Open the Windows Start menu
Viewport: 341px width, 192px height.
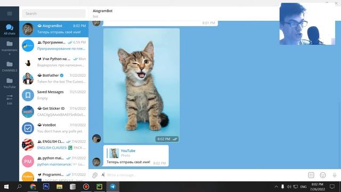[x=6, y=187]
